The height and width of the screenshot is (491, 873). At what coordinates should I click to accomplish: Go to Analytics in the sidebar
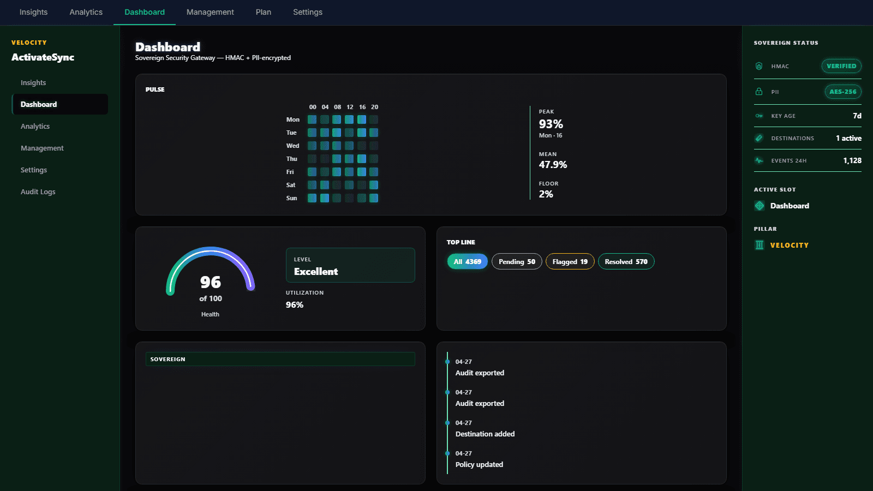coord(60,126)
